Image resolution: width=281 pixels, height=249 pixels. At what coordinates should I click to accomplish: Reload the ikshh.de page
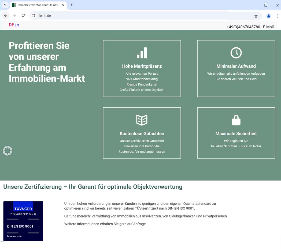tap(23, 16)
